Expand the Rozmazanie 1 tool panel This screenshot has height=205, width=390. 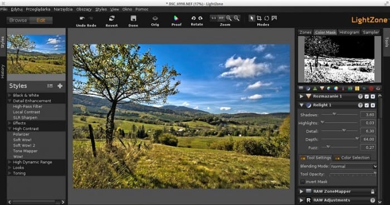tap(301, 96)
